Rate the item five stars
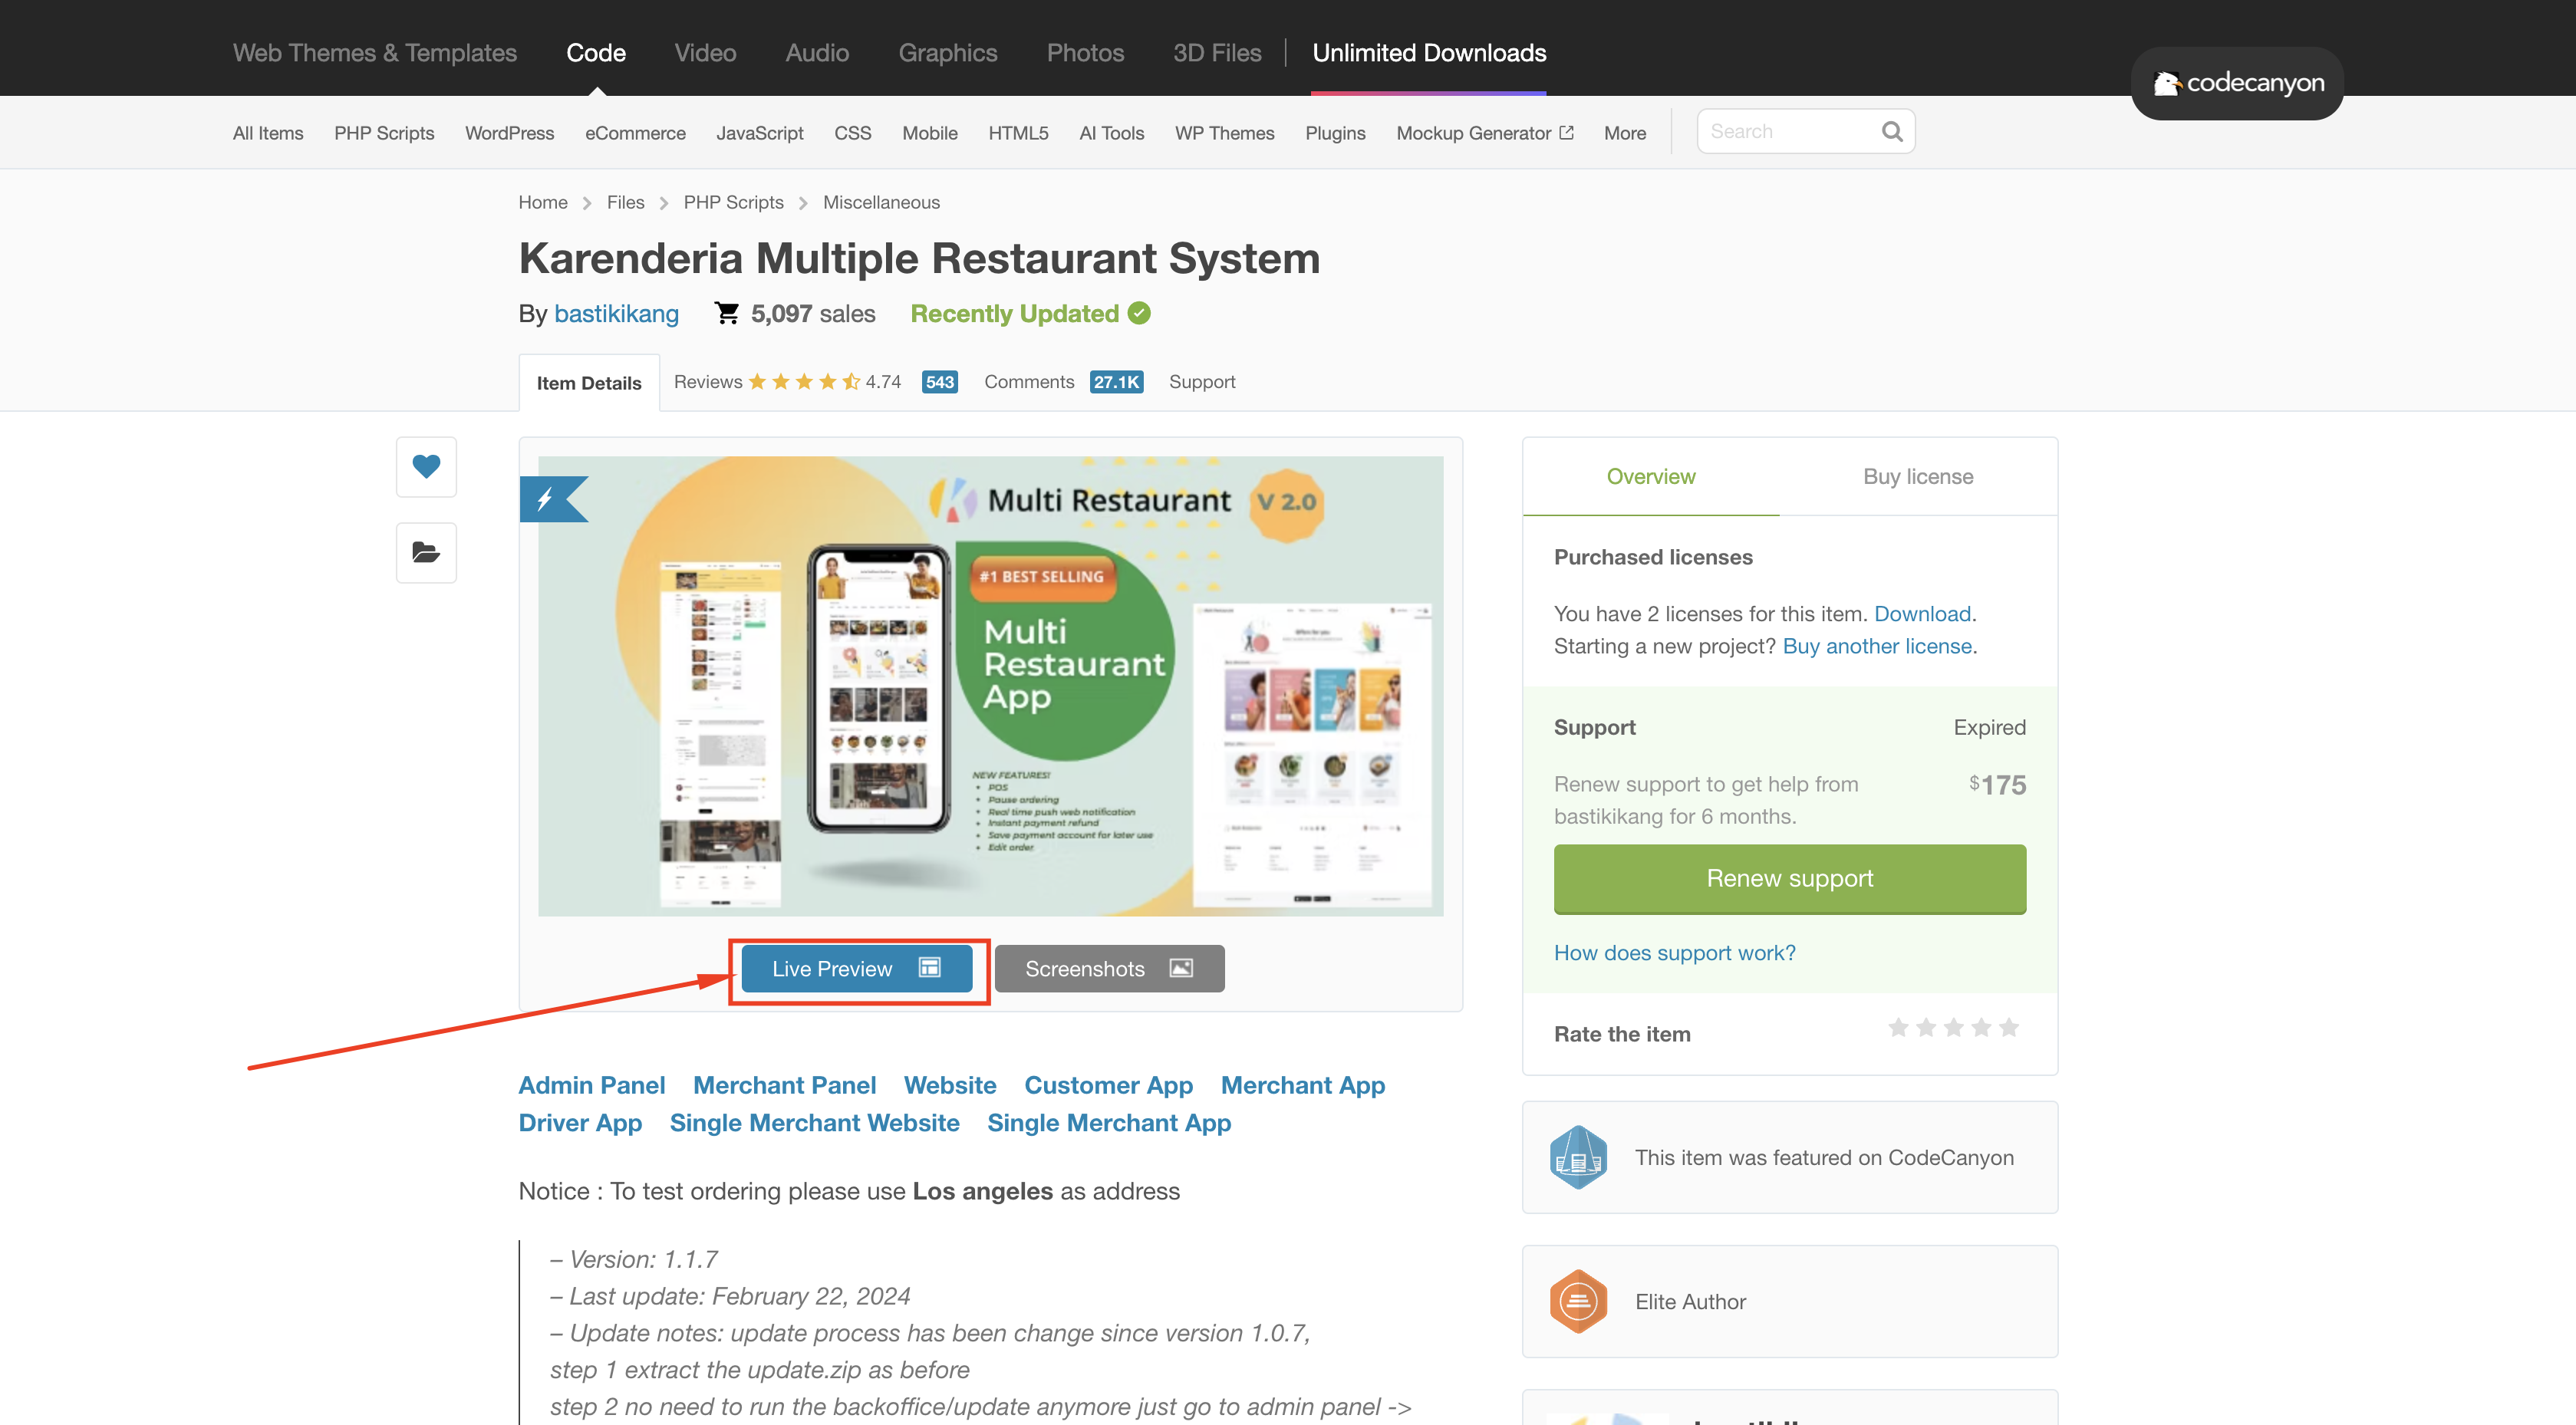This screenshot has width=2576, height=1425. tap(2008, 1028)
